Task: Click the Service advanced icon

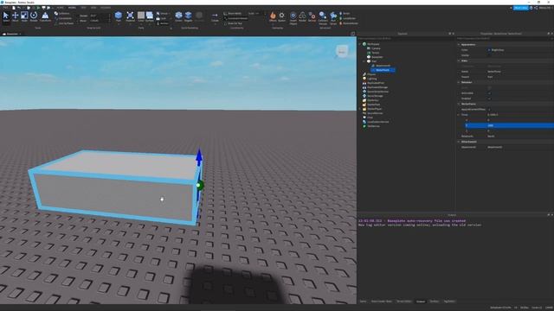Action: click(312, 16)
